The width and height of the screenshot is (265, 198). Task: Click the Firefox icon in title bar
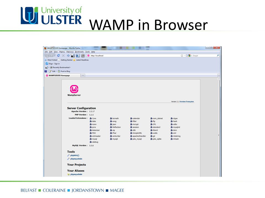coord(45,48)
